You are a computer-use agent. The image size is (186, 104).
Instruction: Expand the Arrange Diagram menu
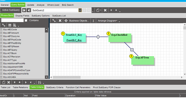(108, 21)
